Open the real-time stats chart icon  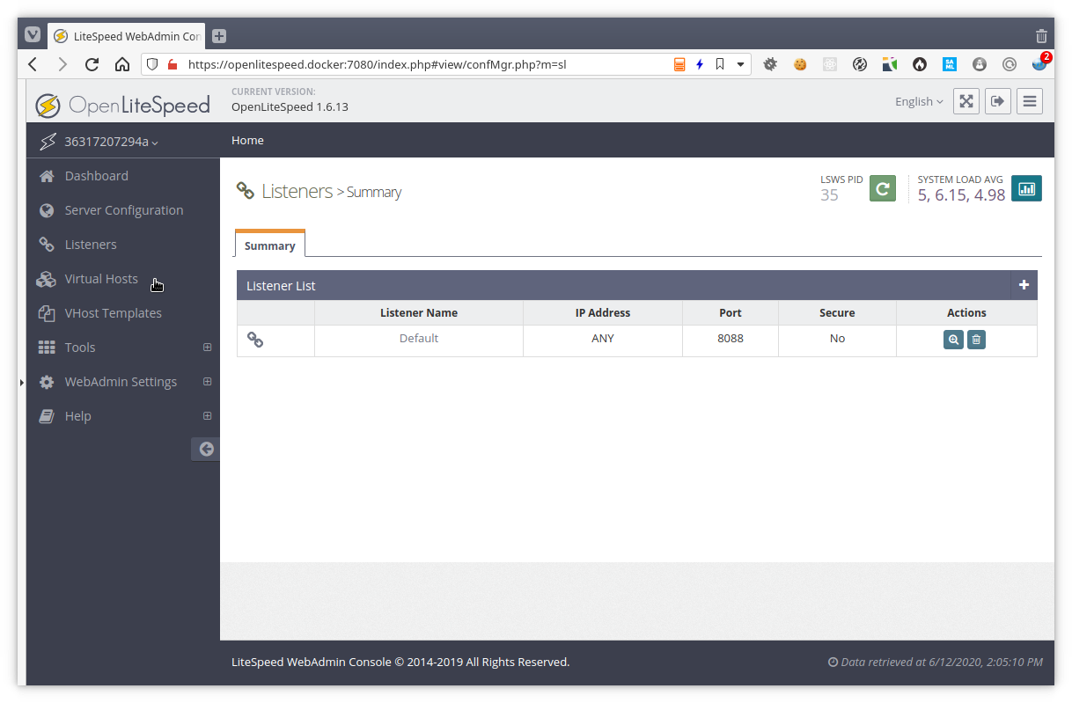pyautogui.click(x=1026, y=188)
